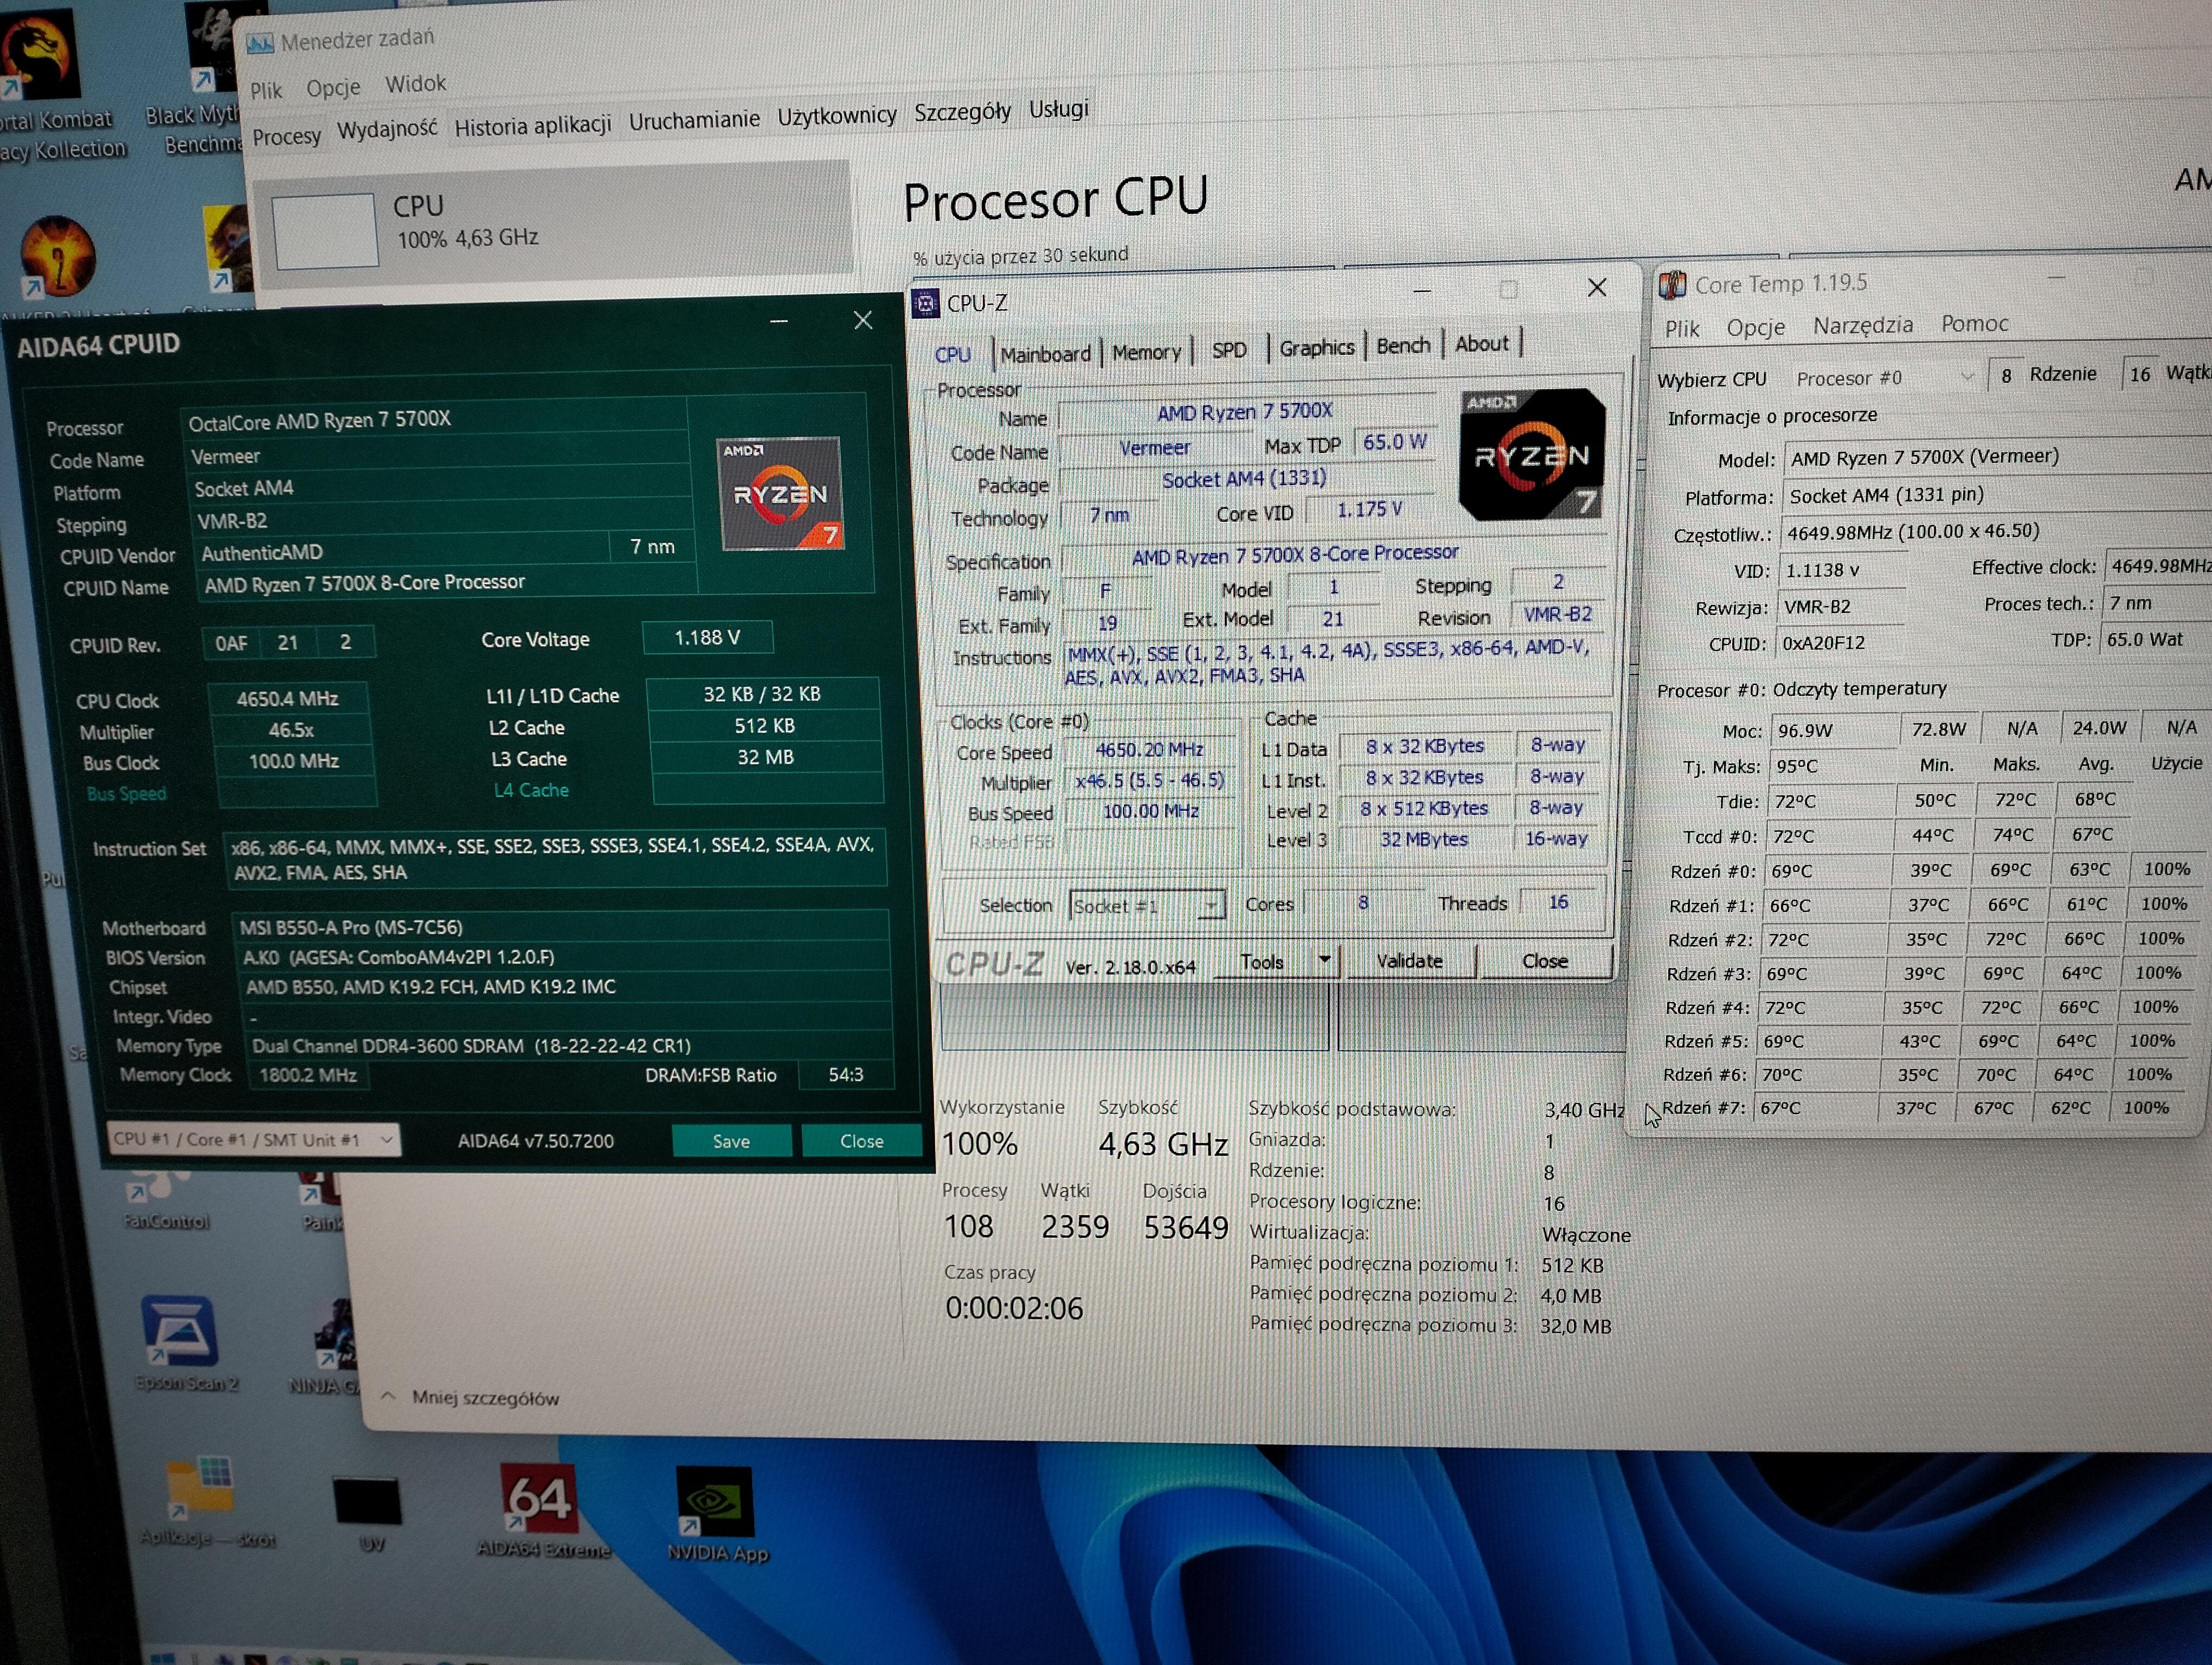
Task: Open the Szczegóły tab in Task Manager
Action: click(x=962, y=112)
